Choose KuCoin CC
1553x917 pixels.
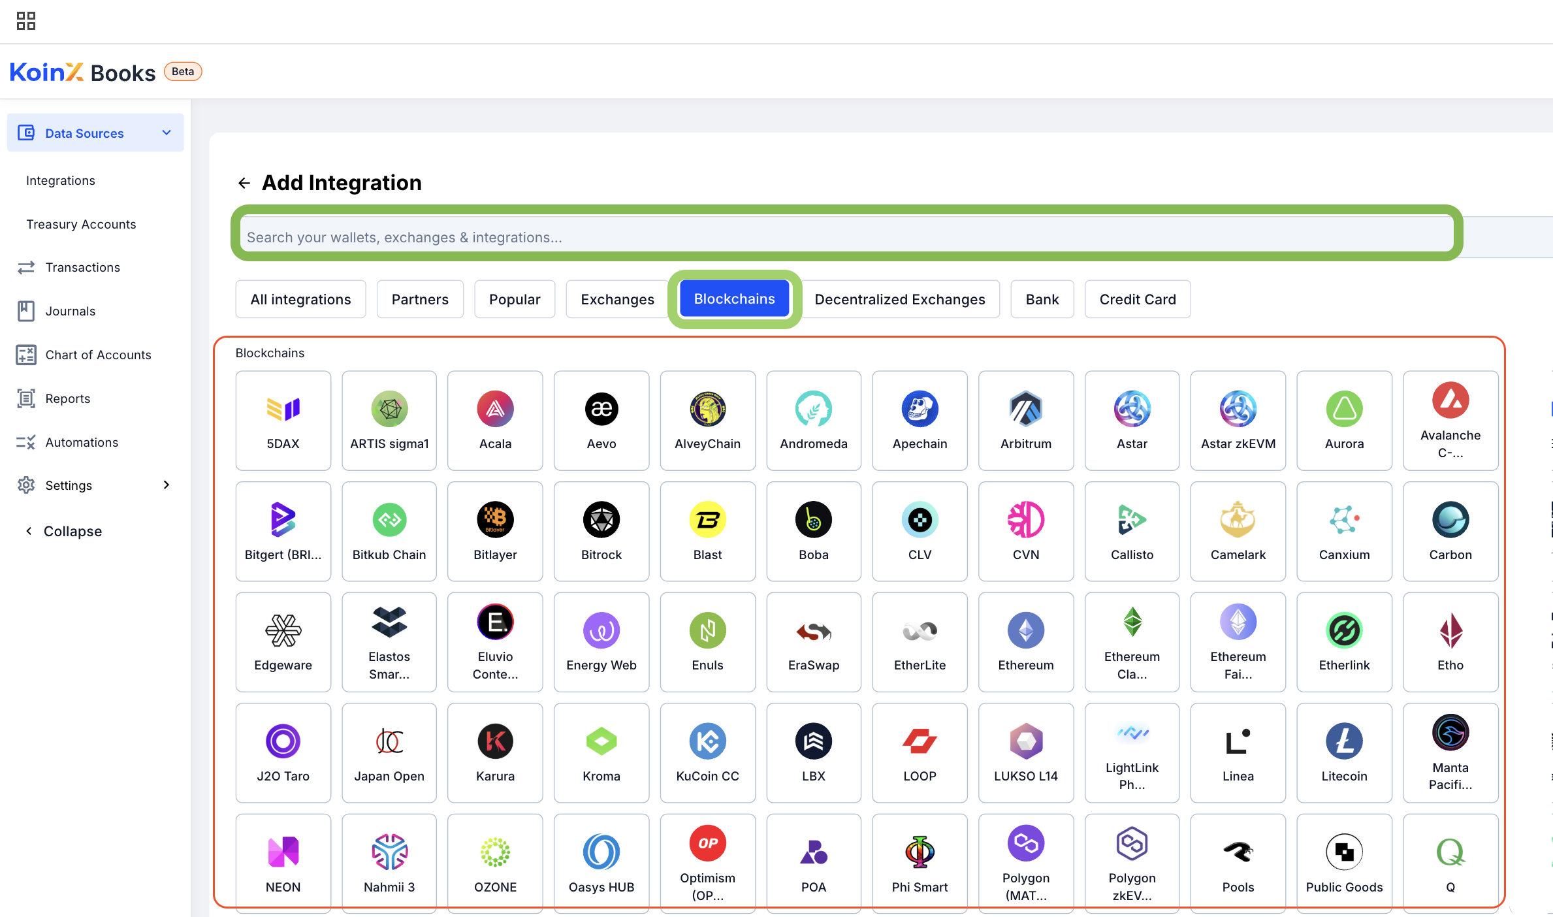[x=708, y=752]
